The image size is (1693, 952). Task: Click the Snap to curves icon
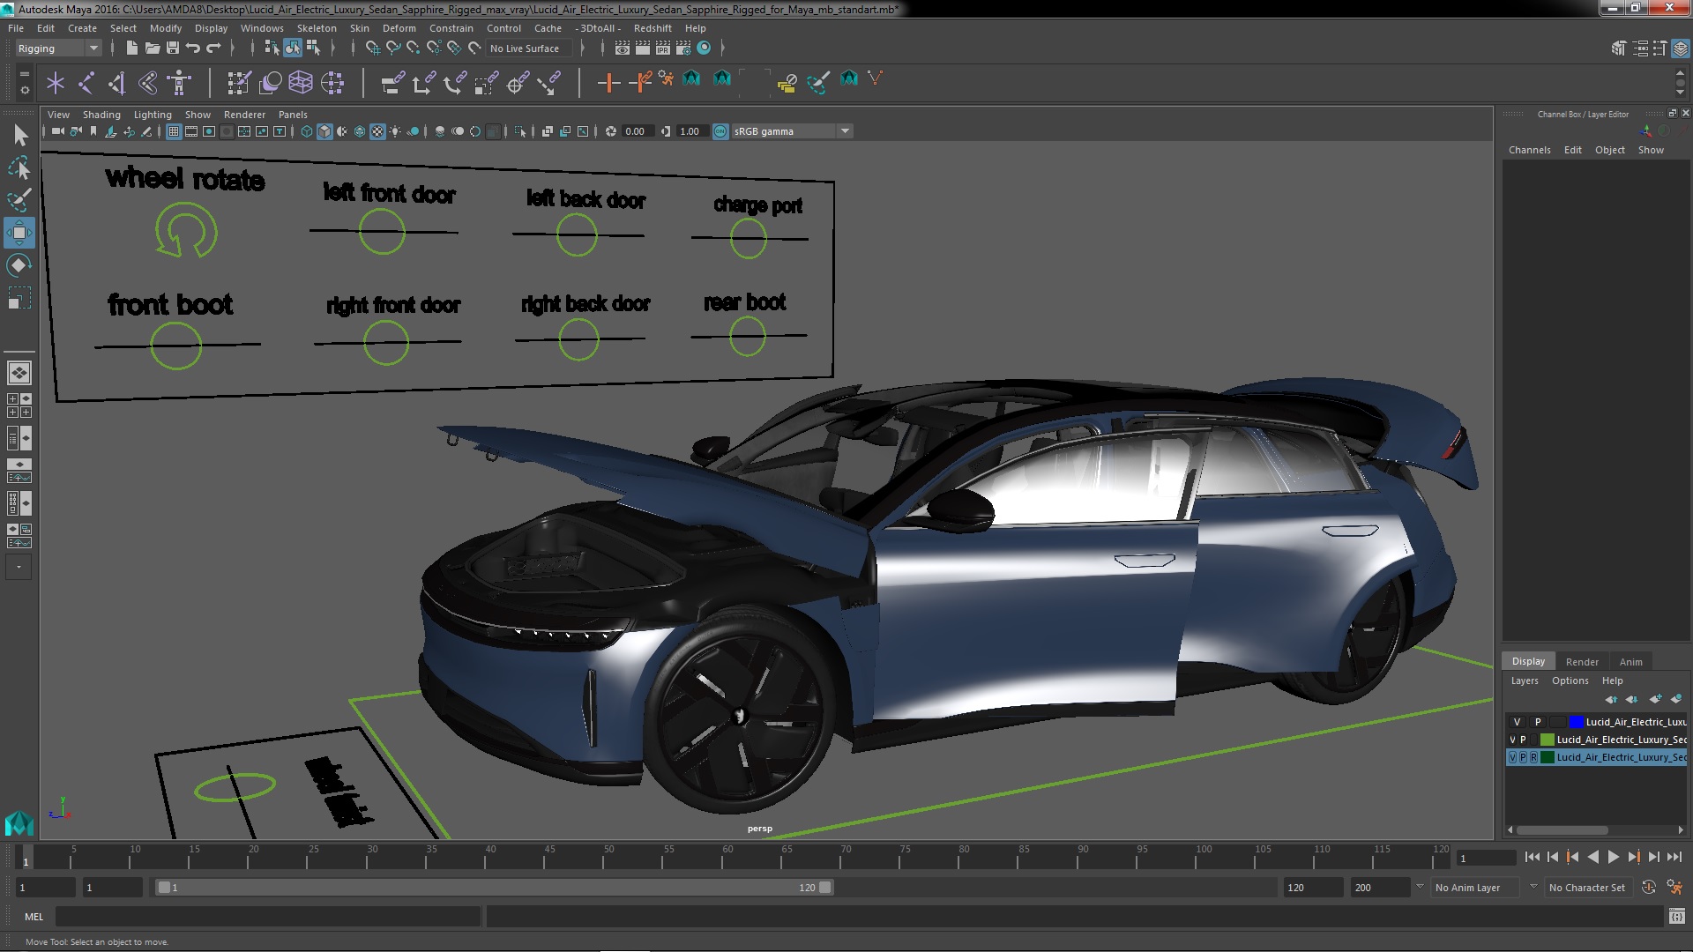click(x=393, y=48)
